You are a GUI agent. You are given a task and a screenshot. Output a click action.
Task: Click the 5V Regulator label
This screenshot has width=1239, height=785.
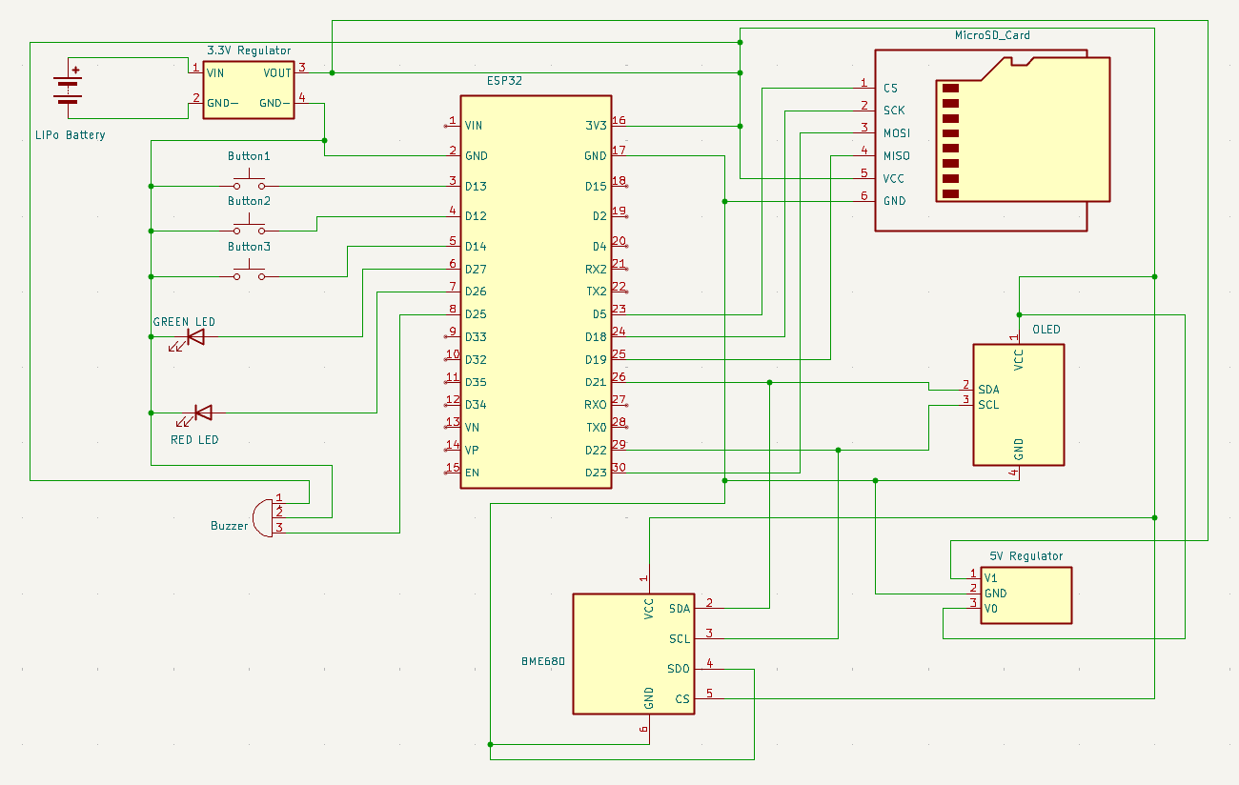1026,554
